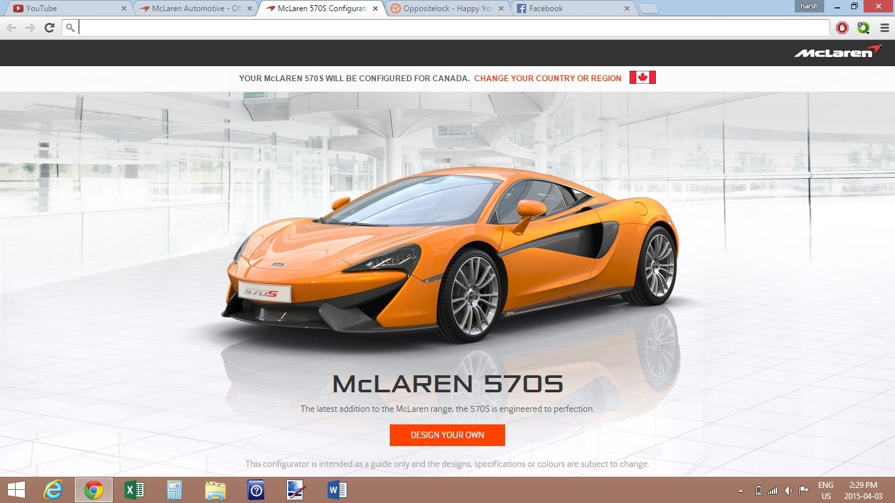
Task: Click the ENG US language indicator
Action: tap(826, 491)
